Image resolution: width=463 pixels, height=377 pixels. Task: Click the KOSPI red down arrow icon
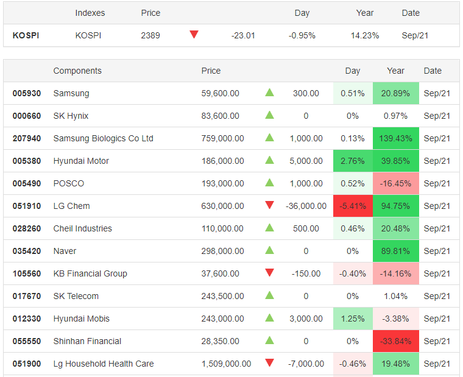click(194, 34)
